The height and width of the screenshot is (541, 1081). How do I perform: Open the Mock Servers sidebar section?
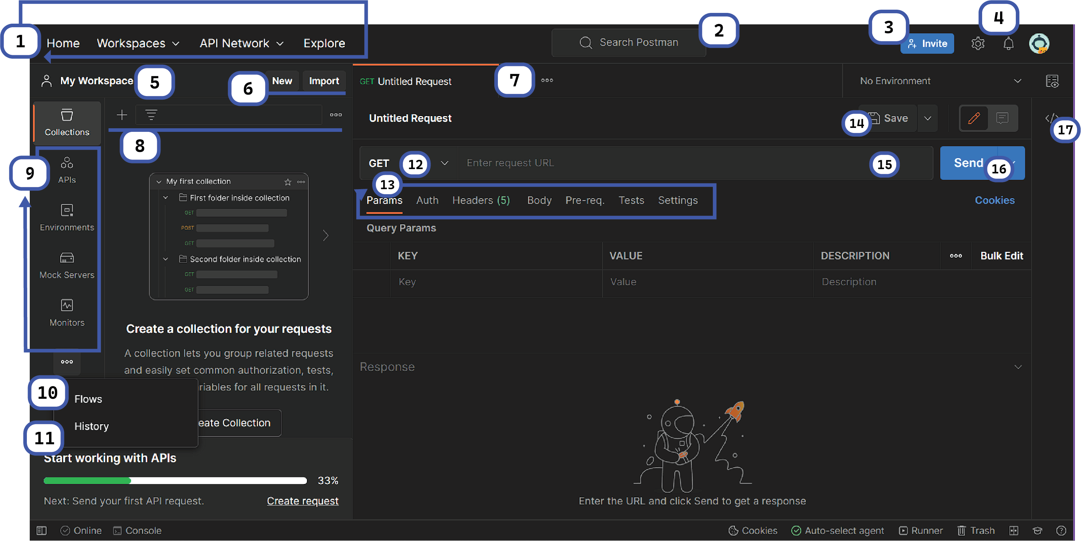tap(67, 265)
